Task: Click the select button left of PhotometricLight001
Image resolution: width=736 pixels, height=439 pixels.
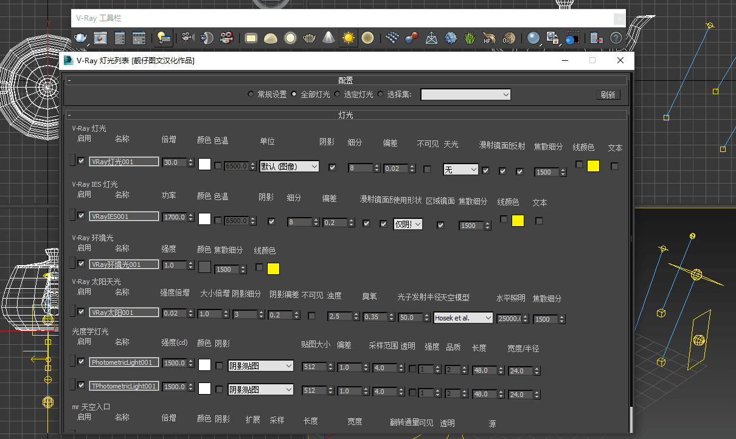Action: 72,361
